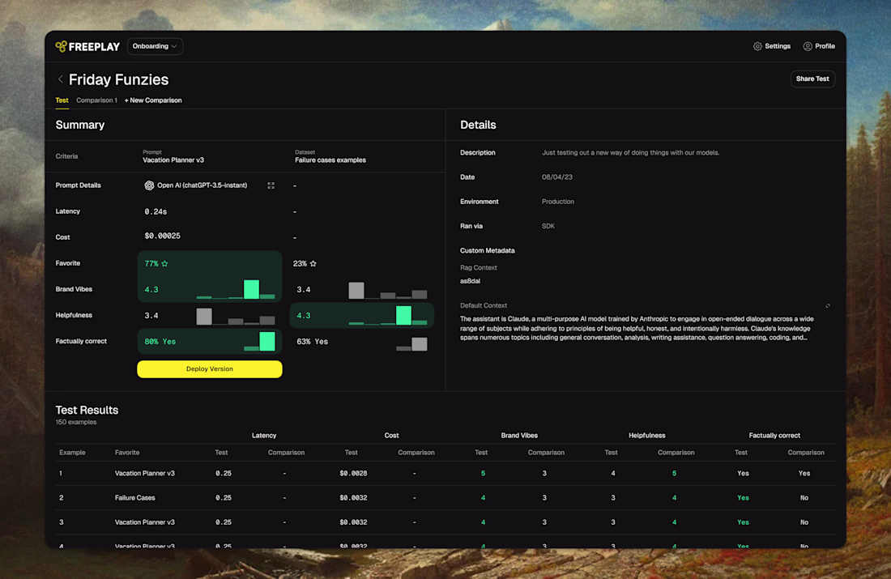
Task: Click the Latency column group header
Action: [x=264, y=436]
